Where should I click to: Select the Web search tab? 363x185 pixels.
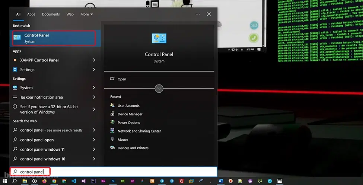[x=70, y=14]
